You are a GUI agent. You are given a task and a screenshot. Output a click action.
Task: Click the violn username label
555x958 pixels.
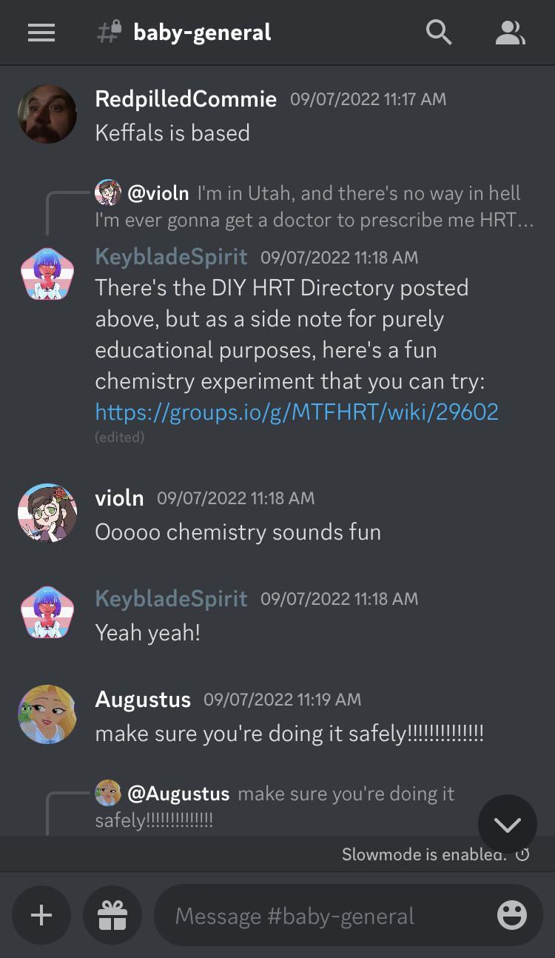coord(120,498)
